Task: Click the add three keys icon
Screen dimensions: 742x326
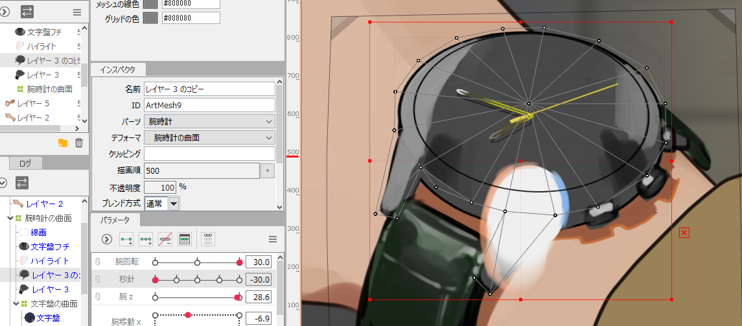Action: tap(146, 239)
